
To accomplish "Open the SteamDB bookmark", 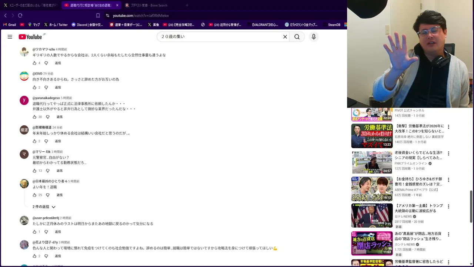I will coord(331,25).
